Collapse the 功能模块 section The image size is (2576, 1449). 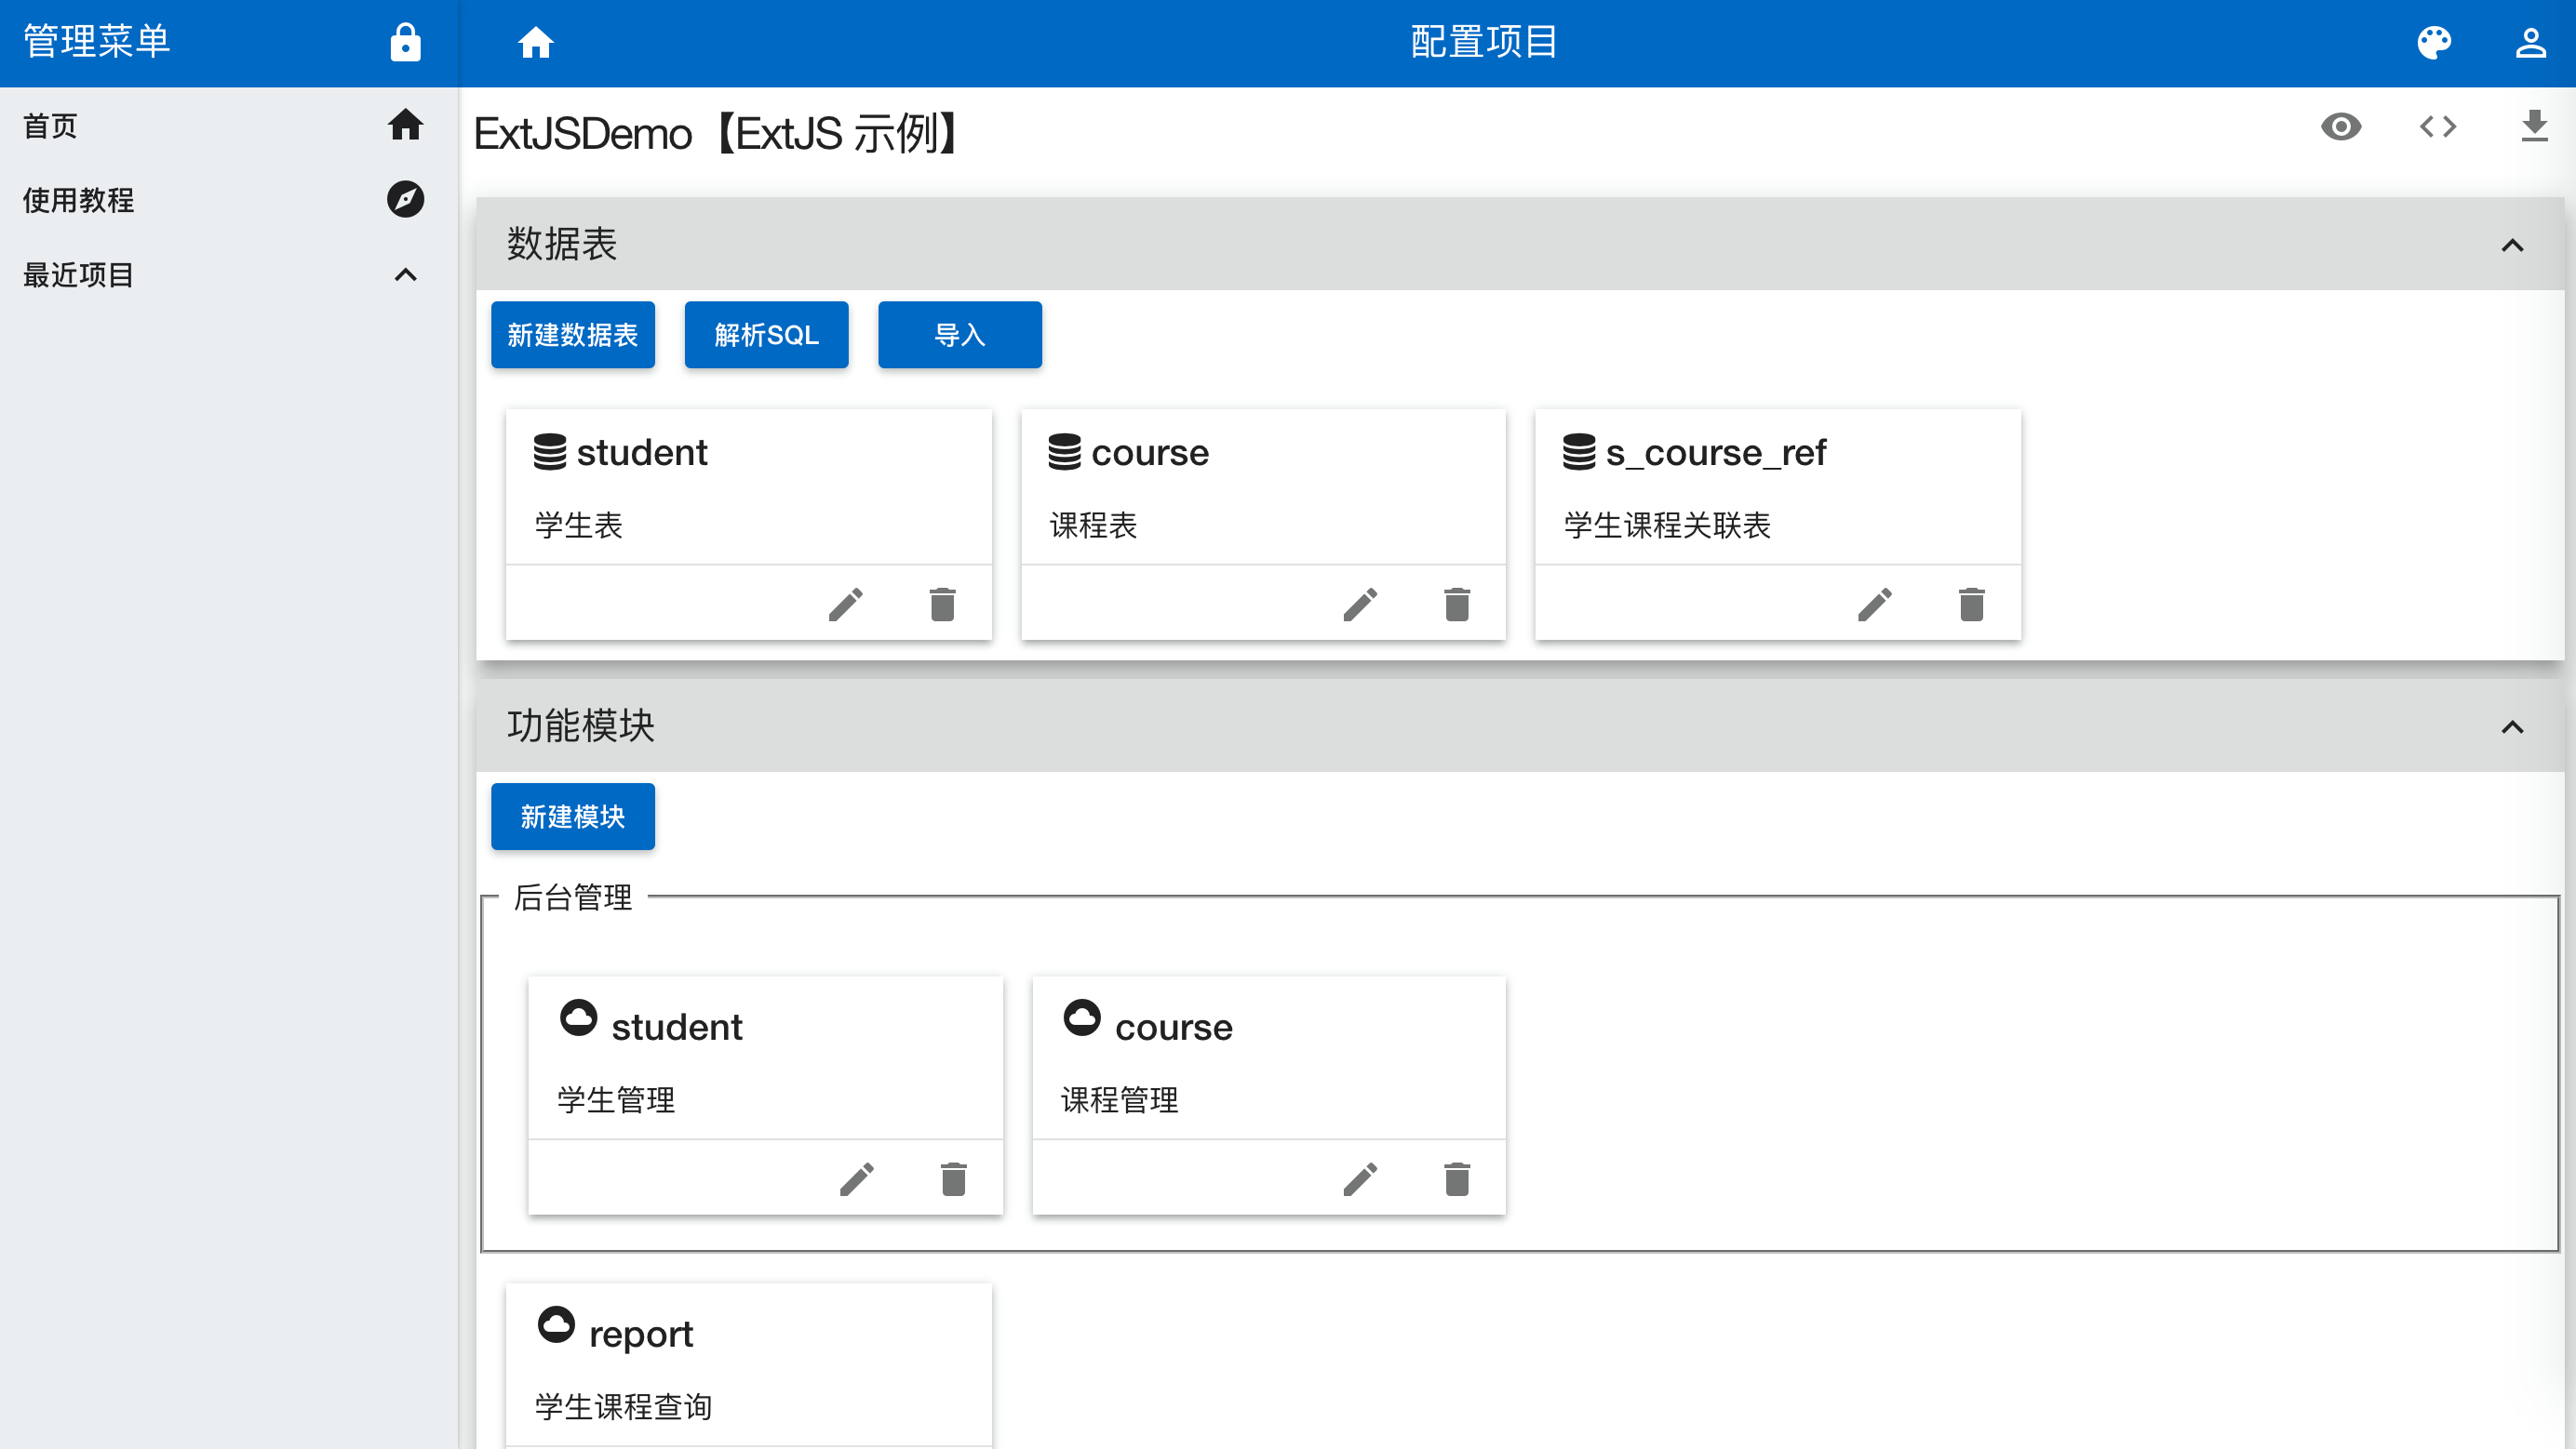click(2512, 726)
